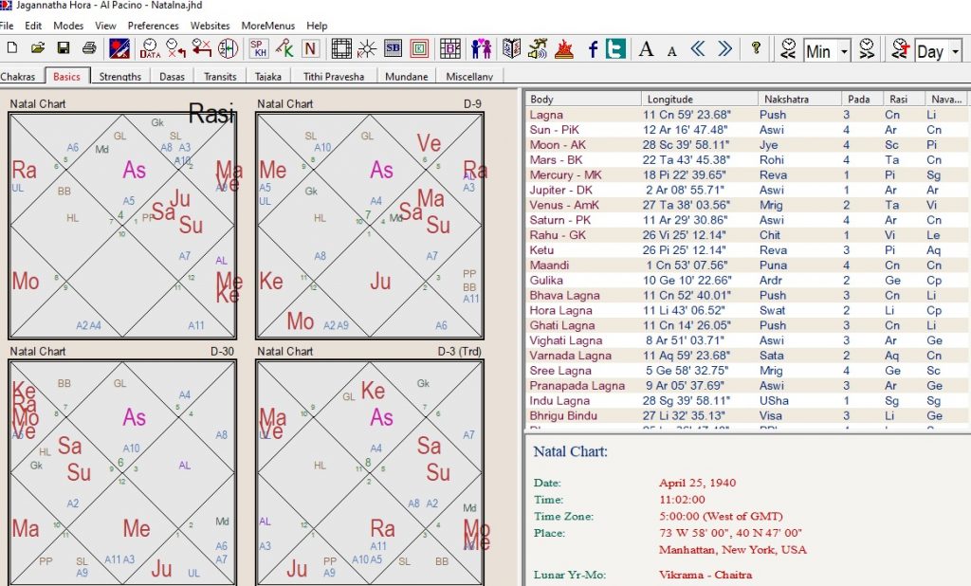
Task: Open the birth DATA clock icon
Action: coord(150,48)
